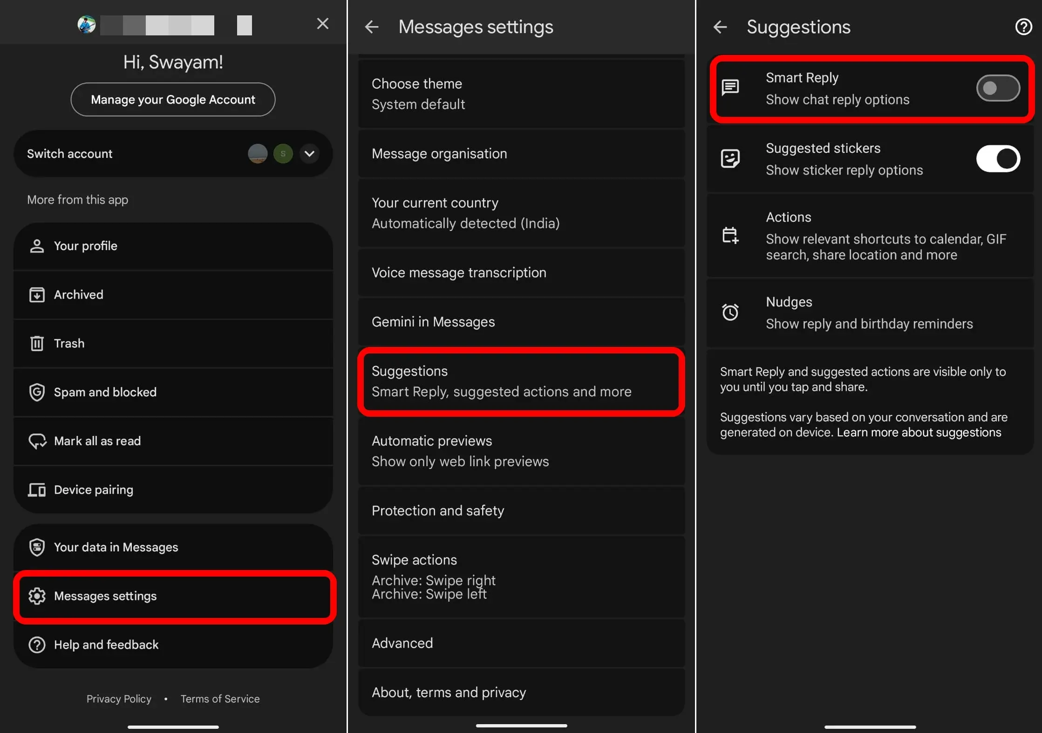
Task: Open the Terms of Service link
Action: (220, 699)
